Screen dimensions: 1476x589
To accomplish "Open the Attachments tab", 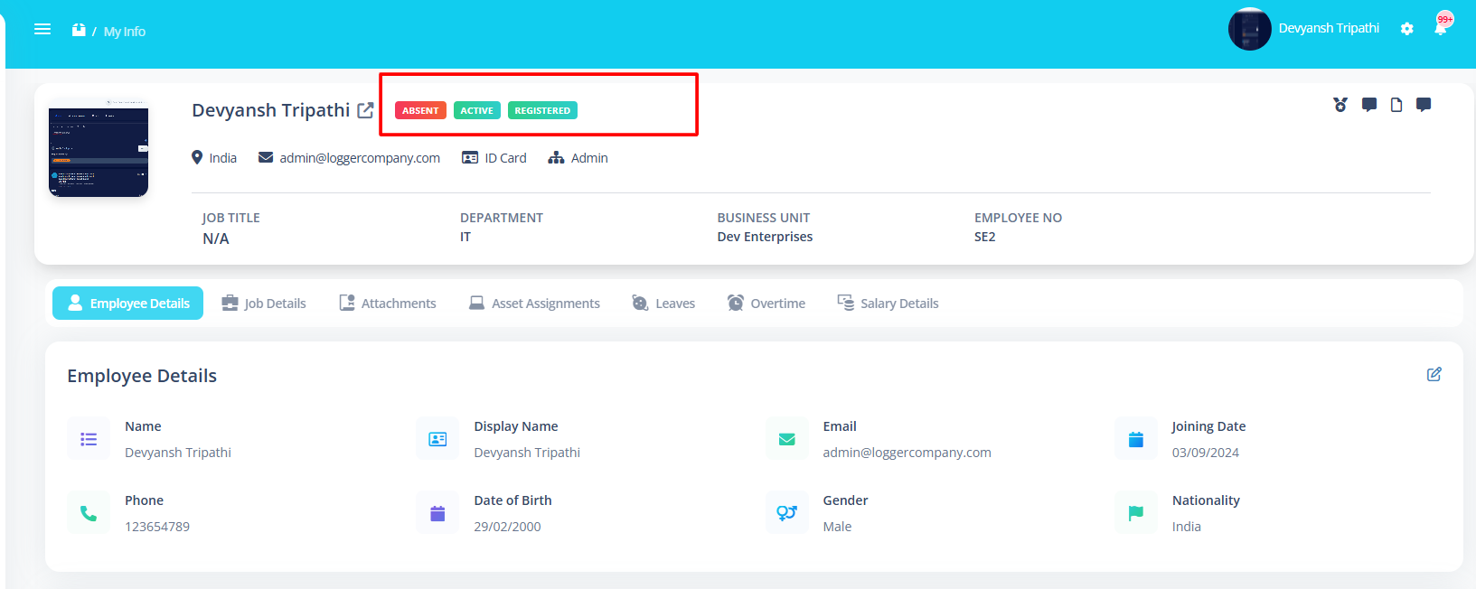I will pos(388,304).
